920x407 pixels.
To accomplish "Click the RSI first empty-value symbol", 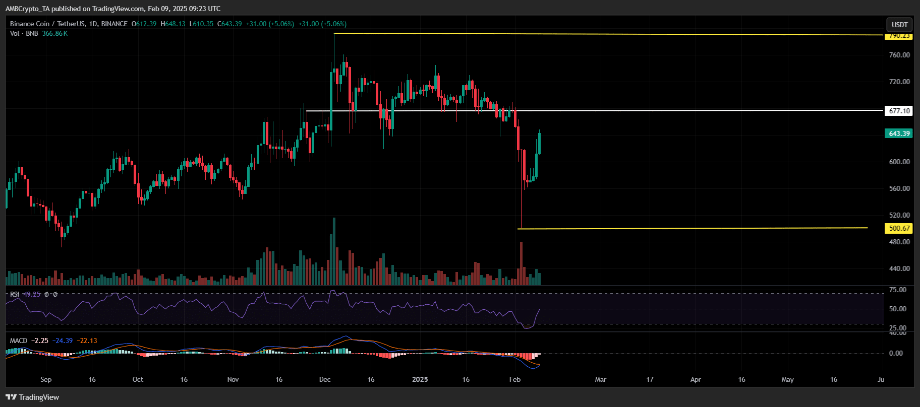I will click(x=47, y=294).
